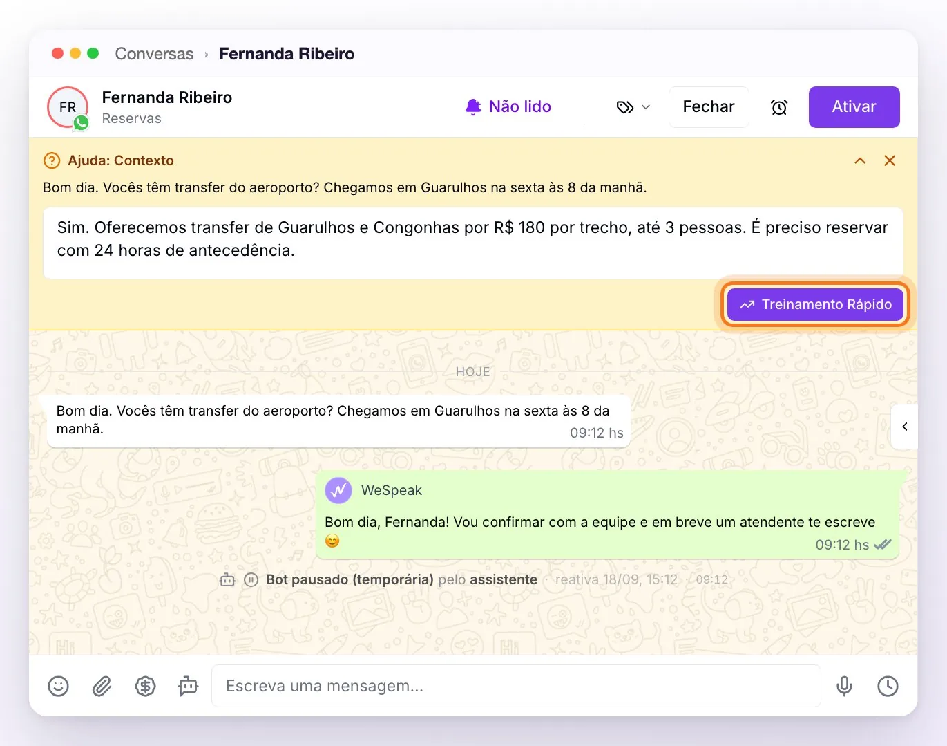947x746 pixels.
Task: Click 'reativa 18/09, 15:12' text
Action: (x=616, y=579)
